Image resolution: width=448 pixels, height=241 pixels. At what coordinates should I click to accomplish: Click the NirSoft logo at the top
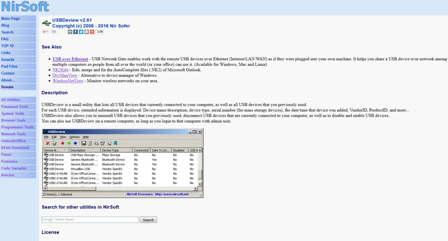pos(25,6)
